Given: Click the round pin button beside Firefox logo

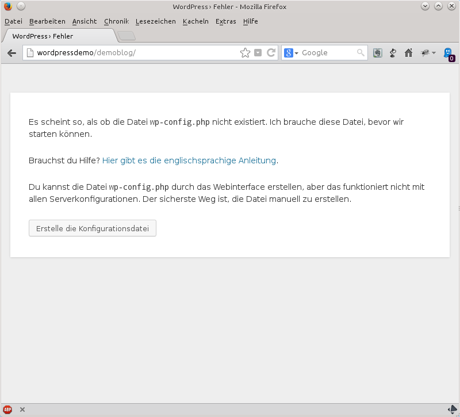Looking at the screenshot, I should pos(21,6).
